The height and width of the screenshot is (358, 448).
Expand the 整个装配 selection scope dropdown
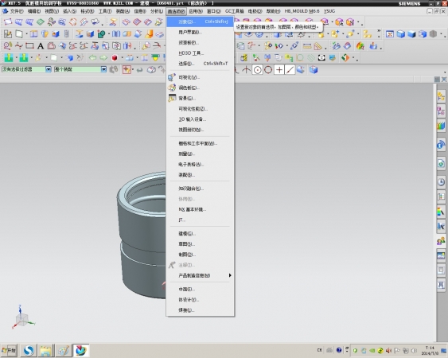[103, 69]
